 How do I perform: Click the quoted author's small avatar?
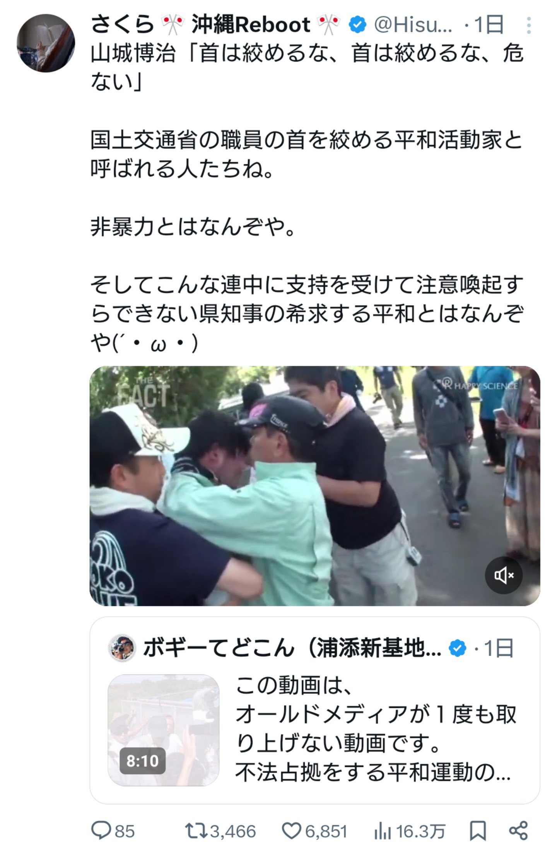pos(122,648)
